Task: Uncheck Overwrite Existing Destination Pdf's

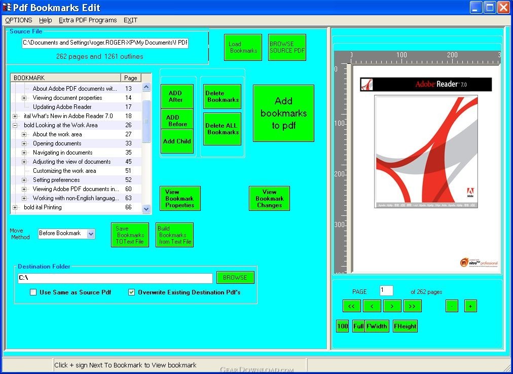Action: coord(131,292)
